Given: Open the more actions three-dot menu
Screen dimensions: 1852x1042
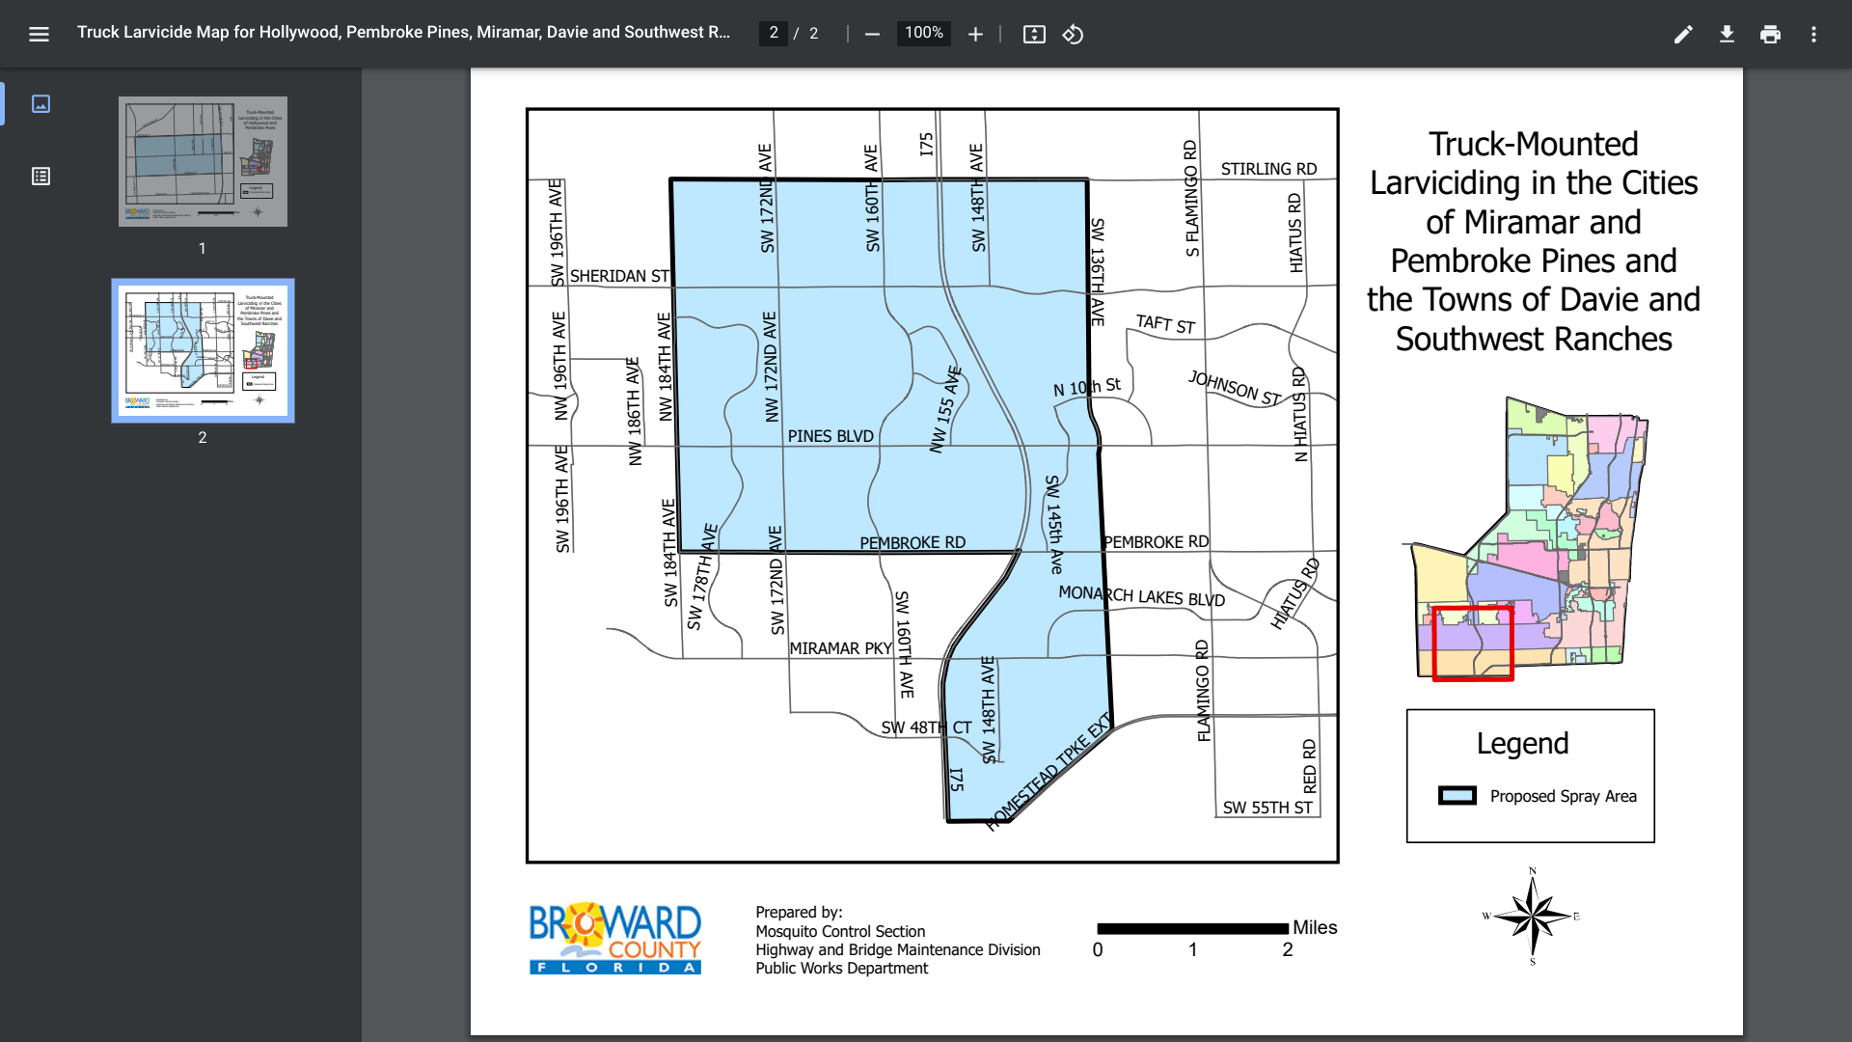Looking at the screenshot, I should [x=1813, y=35].
